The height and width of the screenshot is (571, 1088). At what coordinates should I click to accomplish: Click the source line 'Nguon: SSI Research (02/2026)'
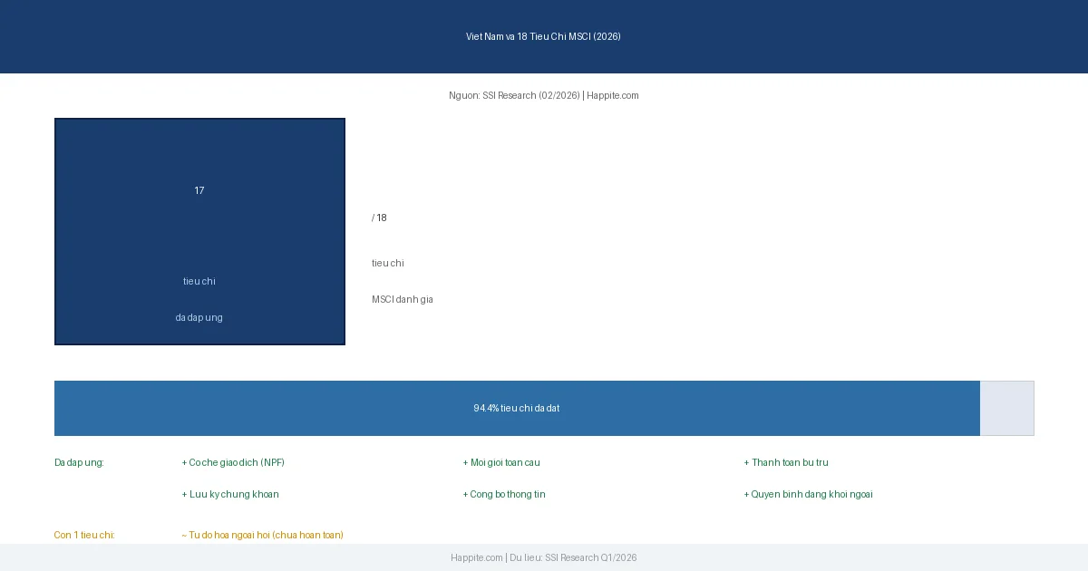pos(514,95)
